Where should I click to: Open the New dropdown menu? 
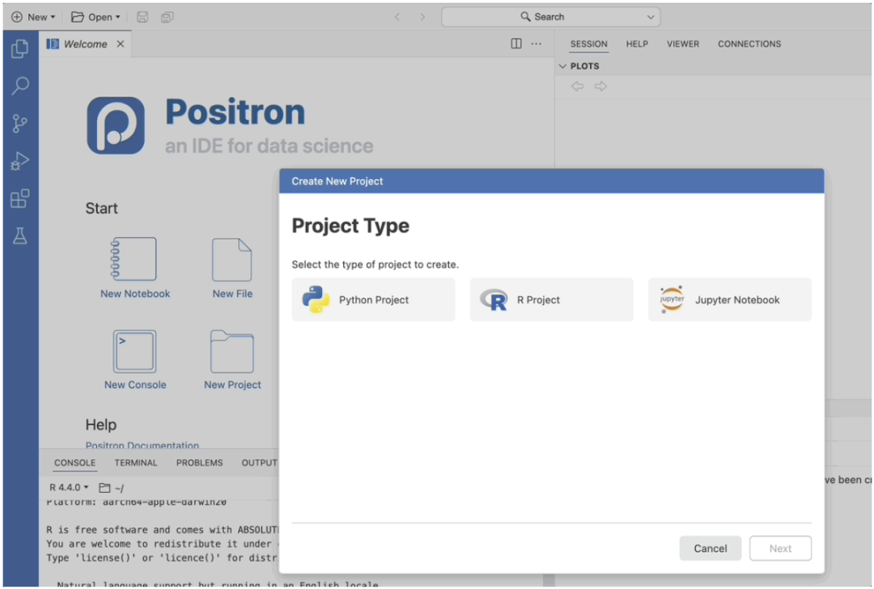33,17
